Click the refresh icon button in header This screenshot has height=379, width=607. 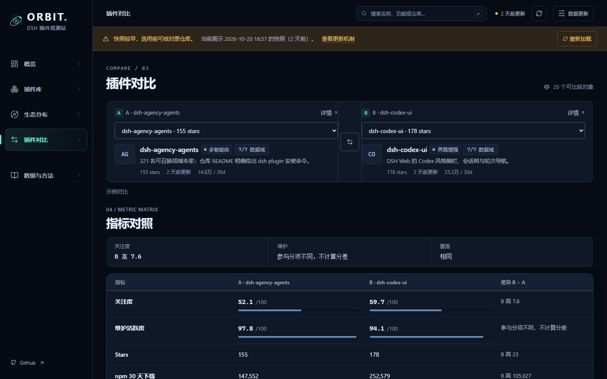click(x=539, y=13)
